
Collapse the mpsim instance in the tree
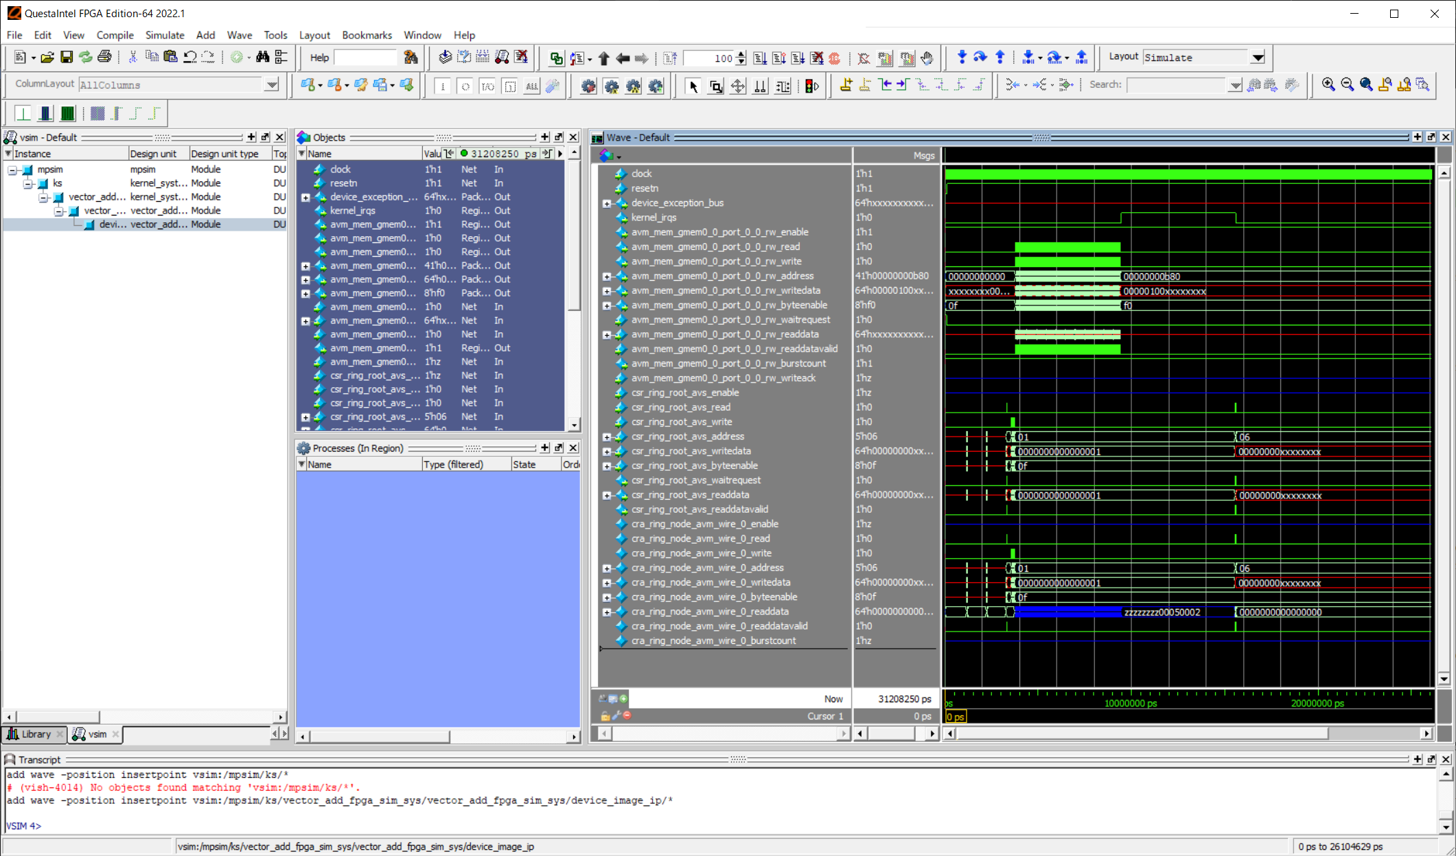(10, 169)
